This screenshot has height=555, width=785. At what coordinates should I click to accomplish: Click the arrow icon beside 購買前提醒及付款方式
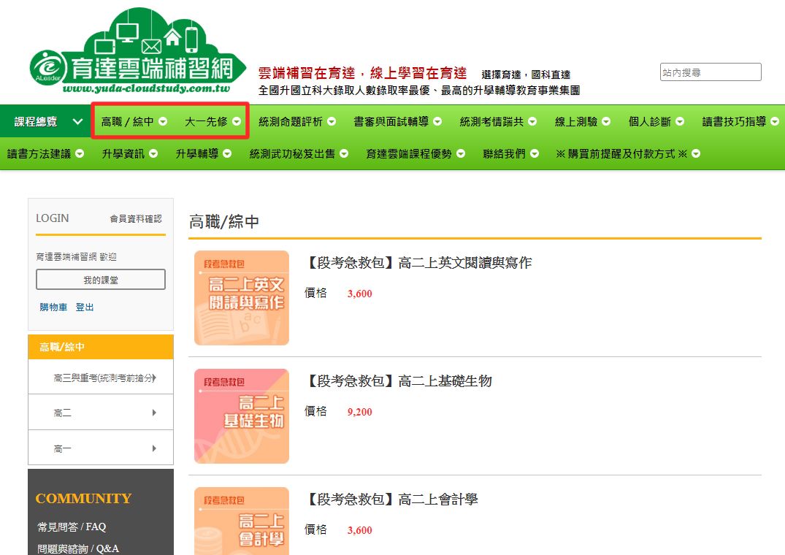(x=696, y=153)
